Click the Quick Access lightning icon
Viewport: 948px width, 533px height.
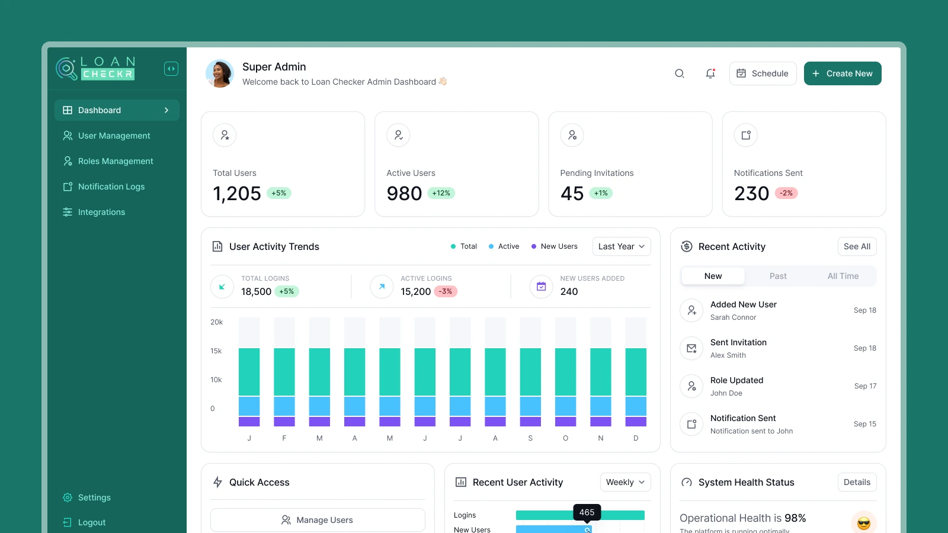tap(217, 482)
